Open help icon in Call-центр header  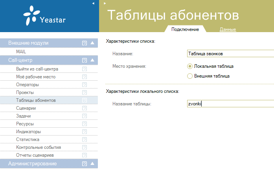pos(84,60)
